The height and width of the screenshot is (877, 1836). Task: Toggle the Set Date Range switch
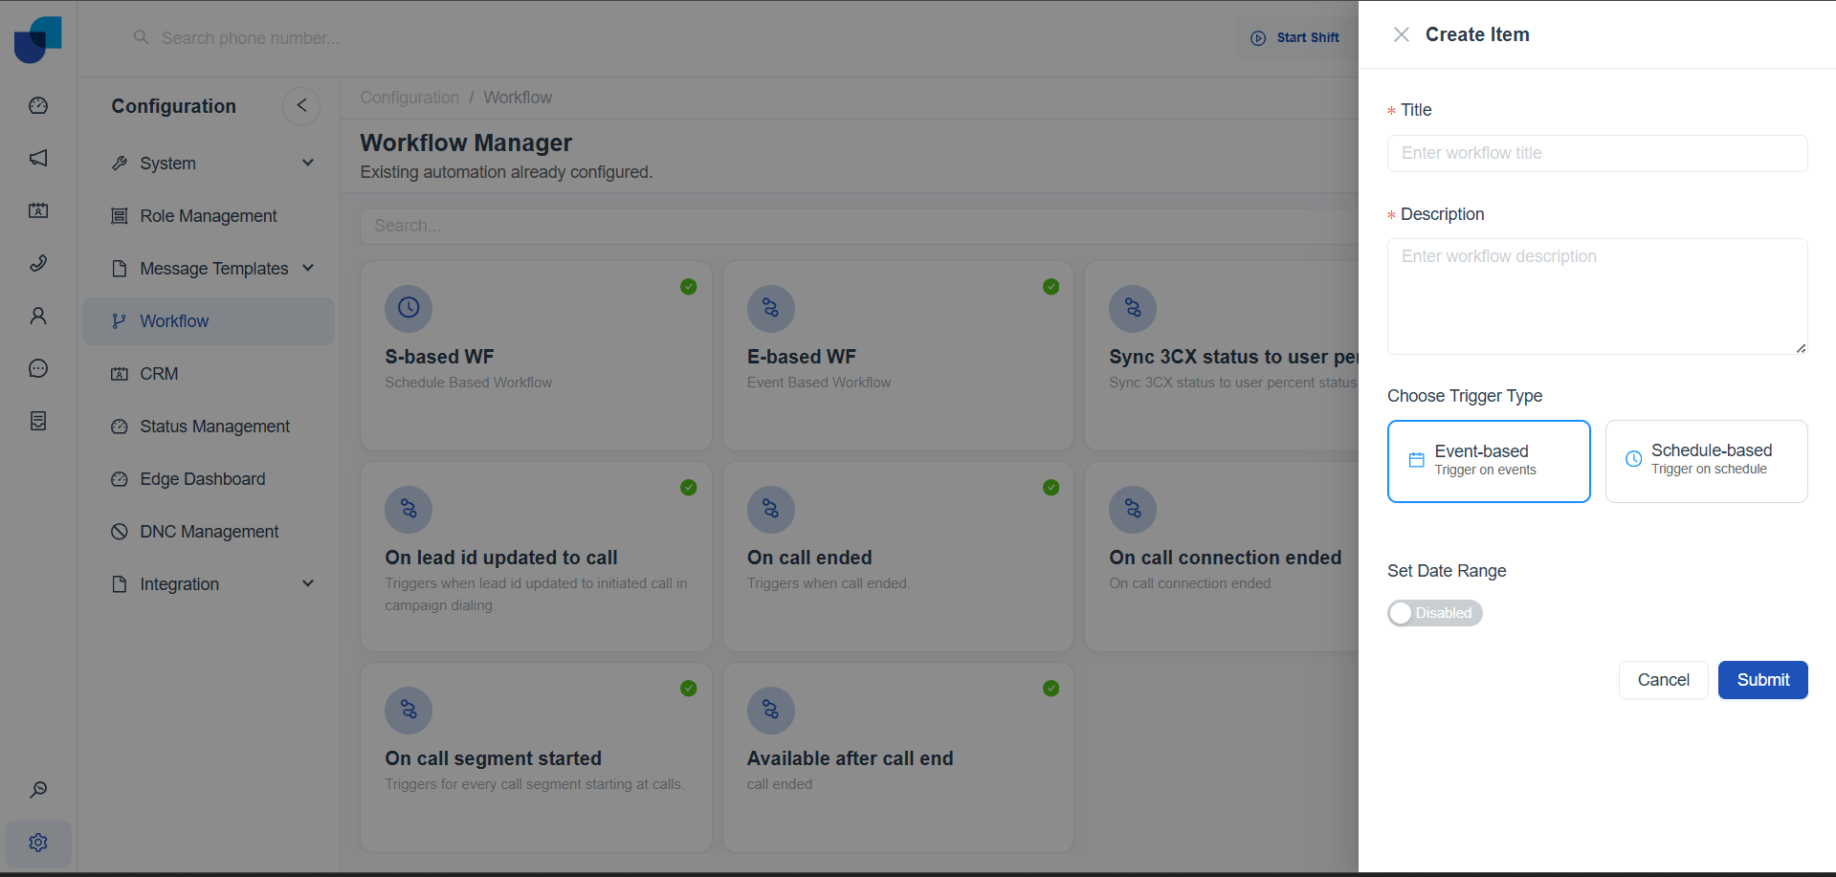(1434, 613)
